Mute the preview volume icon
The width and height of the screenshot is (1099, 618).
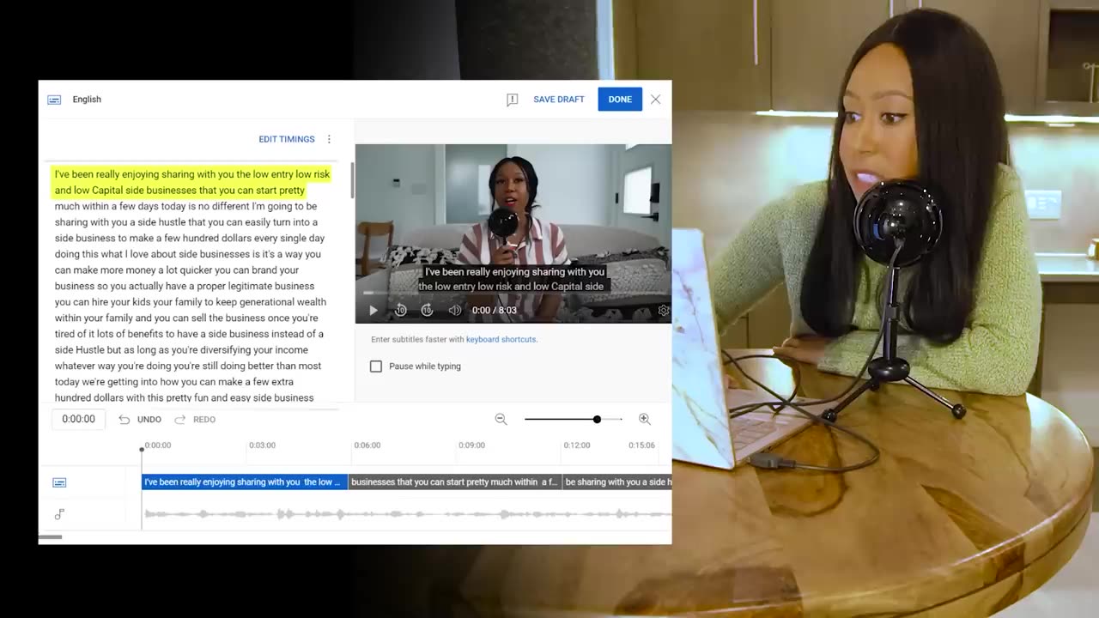coord(454,311)
